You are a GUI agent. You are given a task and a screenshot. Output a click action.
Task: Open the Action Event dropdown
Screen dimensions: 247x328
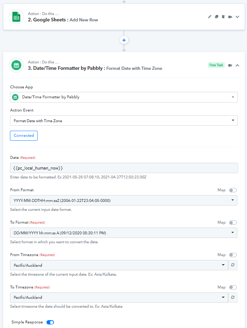pos(124,121)
